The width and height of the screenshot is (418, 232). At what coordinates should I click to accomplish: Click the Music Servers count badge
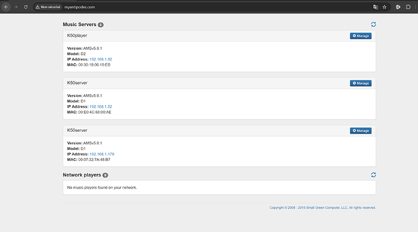tap(101, 25)
